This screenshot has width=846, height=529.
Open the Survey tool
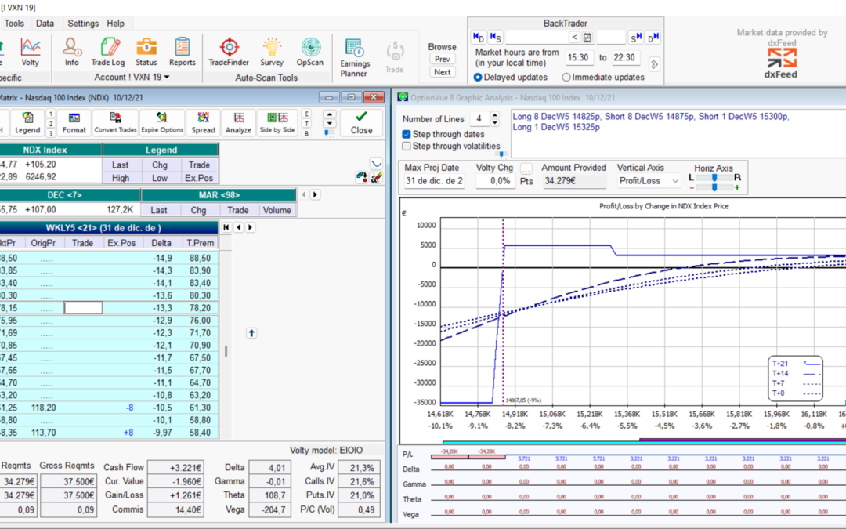pos(272,53)
